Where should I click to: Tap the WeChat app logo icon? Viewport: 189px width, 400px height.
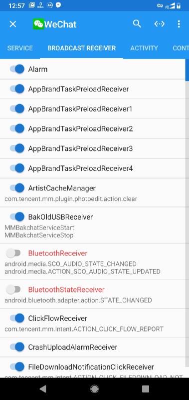click(38, 24)
